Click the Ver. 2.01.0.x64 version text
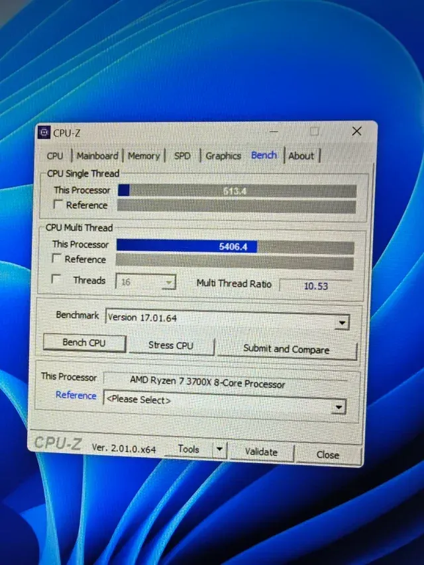 pos(124,448)
